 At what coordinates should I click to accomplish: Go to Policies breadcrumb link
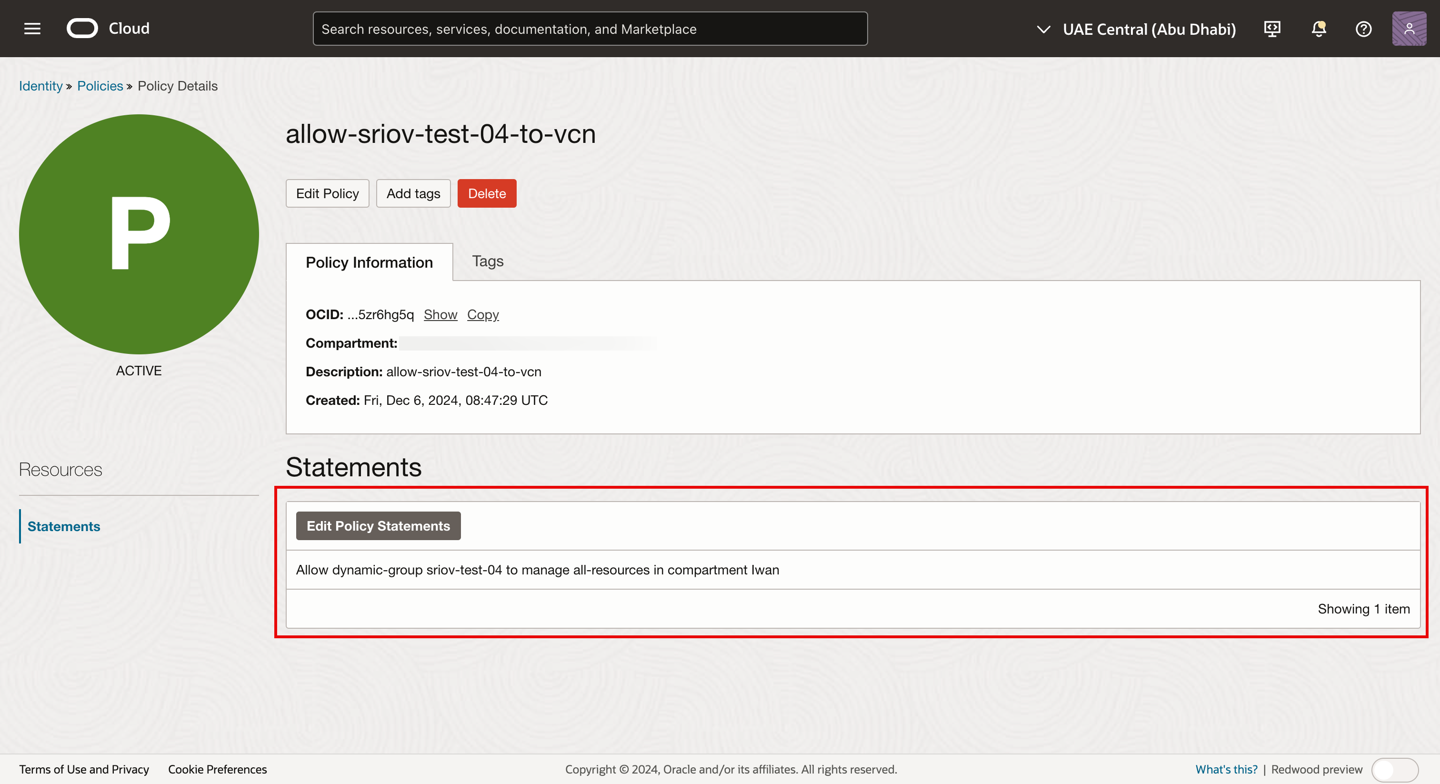coord(100,86)
